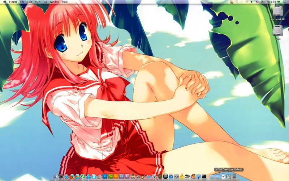Open the Window menu
This screenshot has height=181, width=289.
55,2
